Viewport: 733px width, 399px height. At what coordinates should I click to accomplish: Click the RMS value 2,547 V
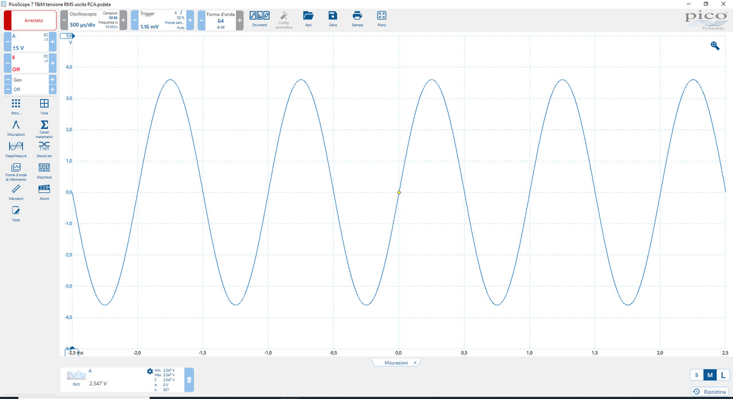click(98, 384)
